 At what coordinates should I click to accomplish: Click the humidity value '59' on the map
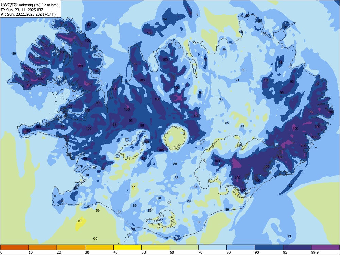point(98,210)
